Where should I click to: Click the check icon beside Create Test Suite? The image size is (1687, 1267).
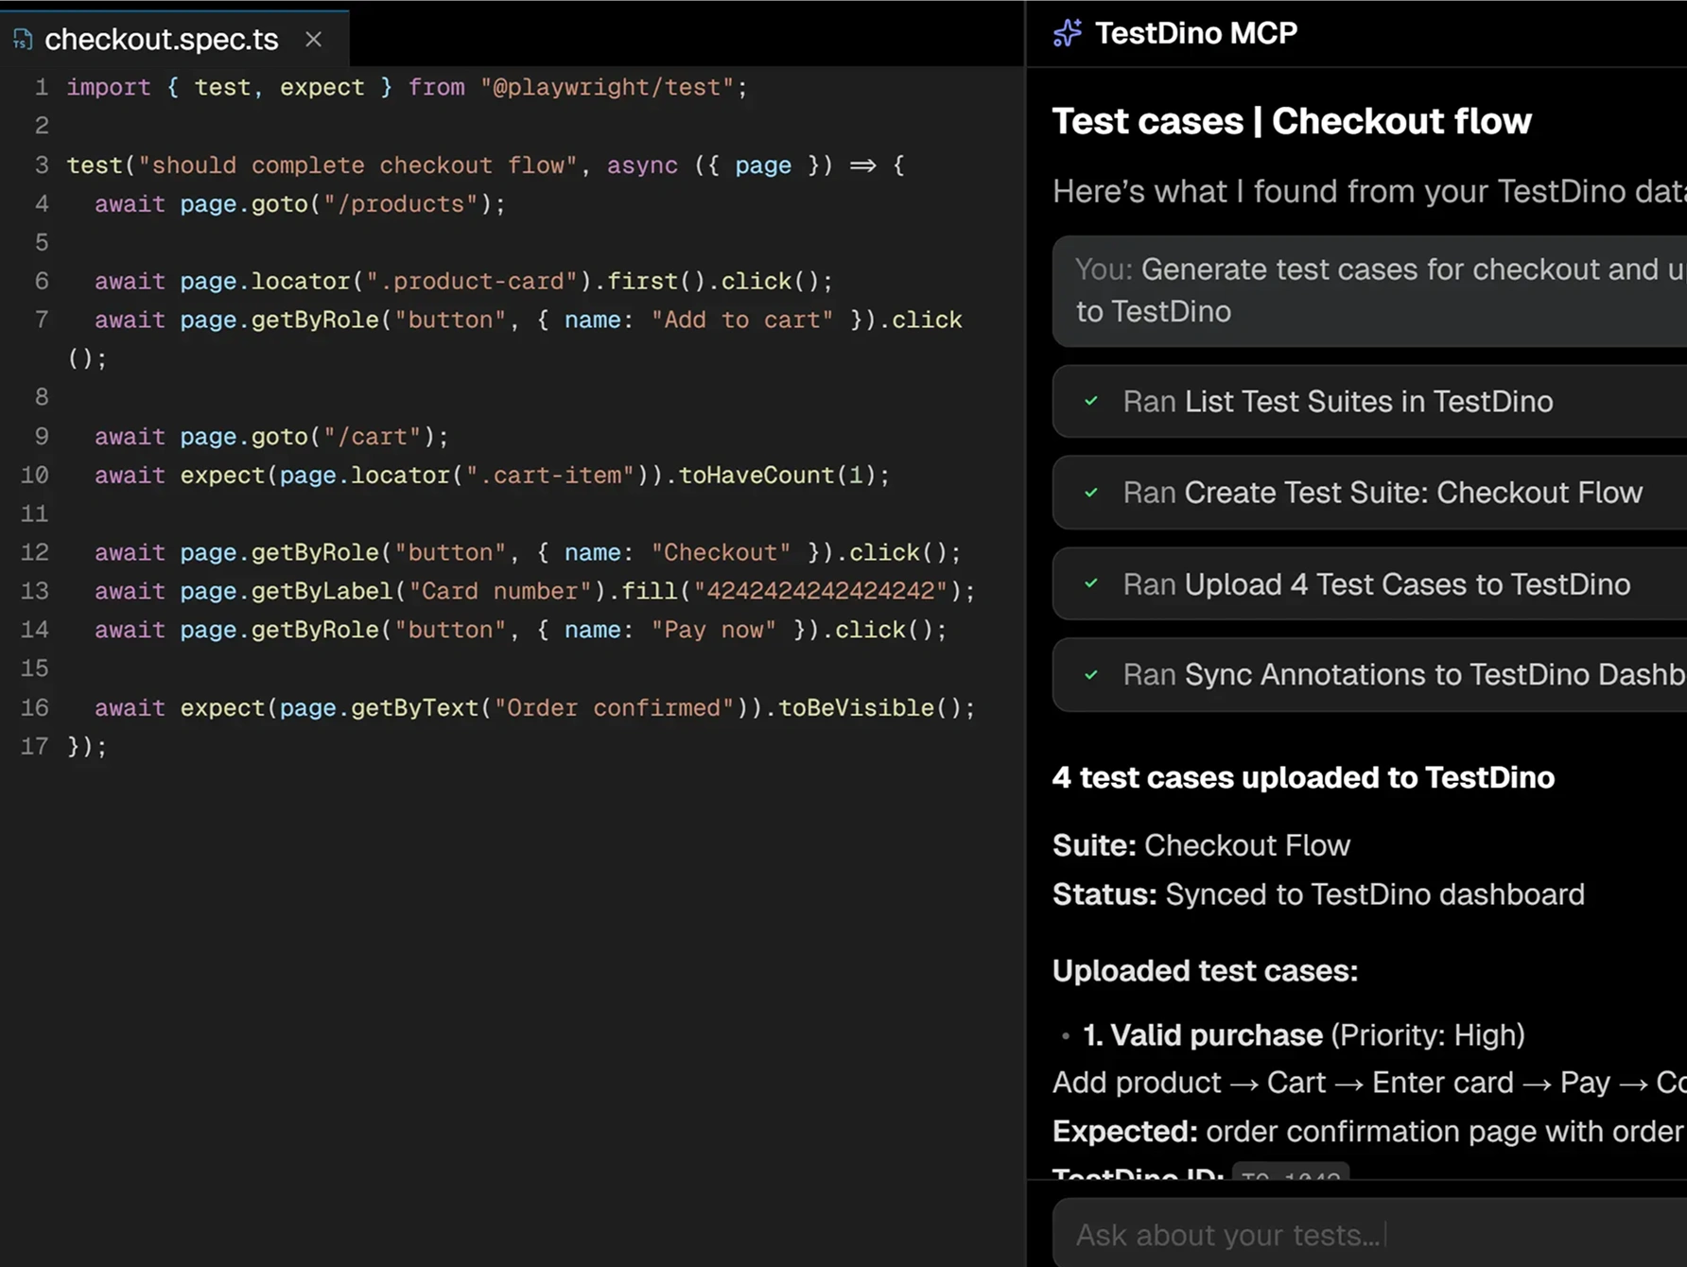[x=1091, y=493]
